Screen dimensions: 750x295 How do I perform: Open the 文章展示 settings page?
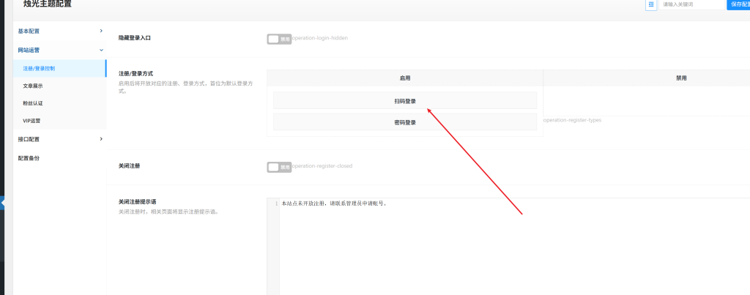click(33, 86)
